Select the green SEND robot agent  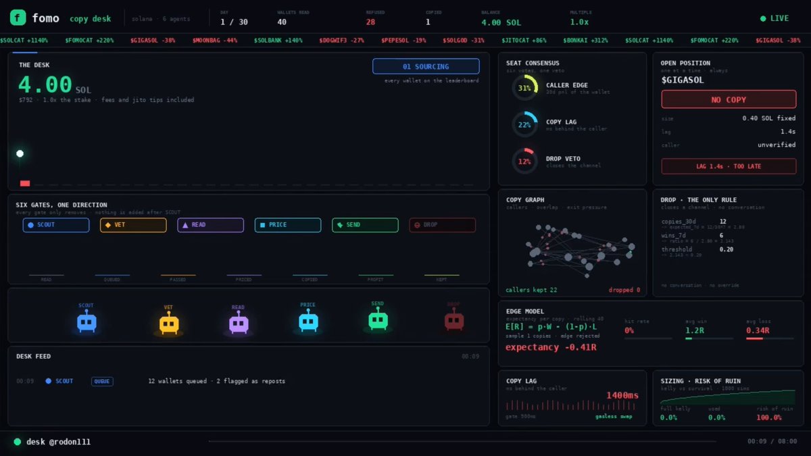(x=378, y=320)
